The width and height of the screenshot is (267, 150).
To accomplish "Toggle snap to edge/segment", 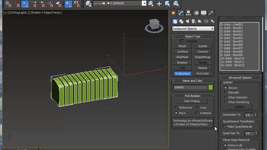I will 50,4.
